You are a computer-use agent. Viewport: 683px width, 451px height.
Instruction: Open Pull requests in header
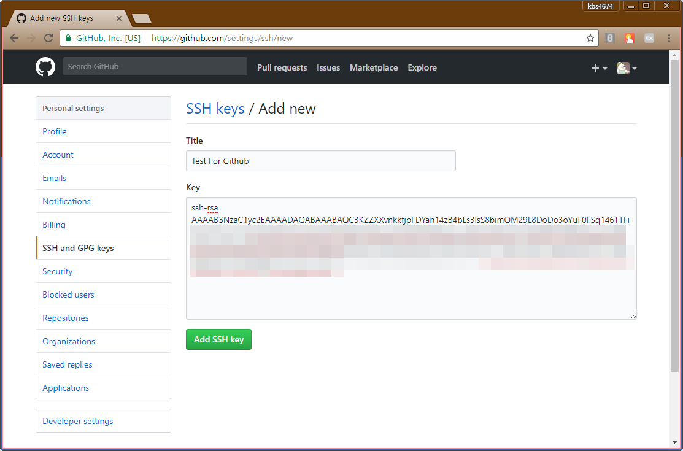(282, 67)
